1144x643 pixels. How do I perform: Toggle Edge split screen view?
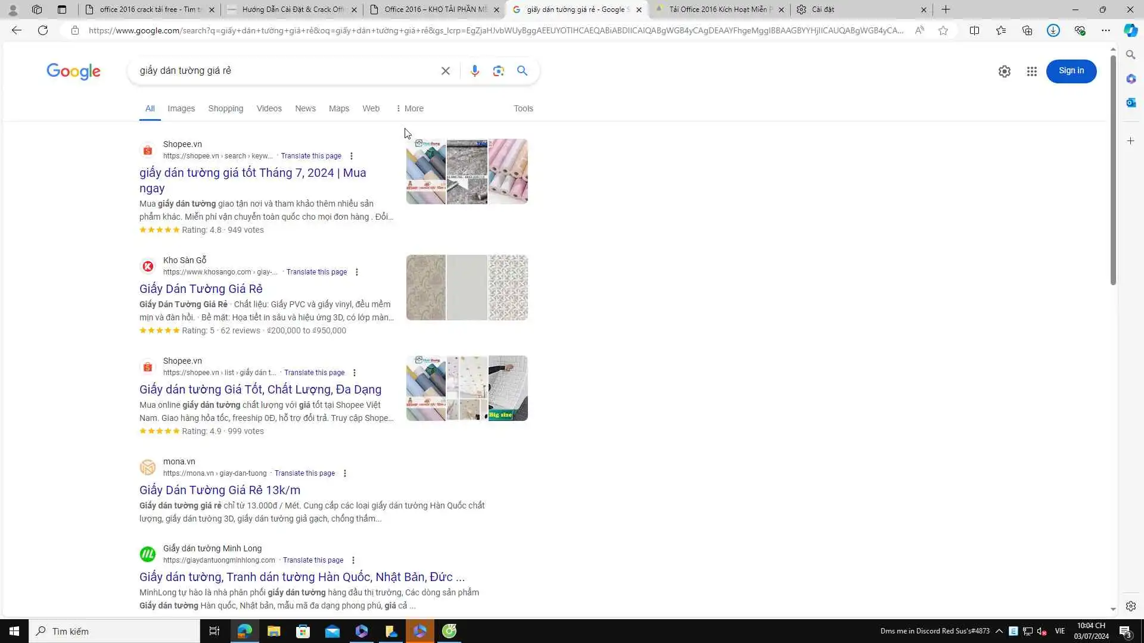pos(974,30)
